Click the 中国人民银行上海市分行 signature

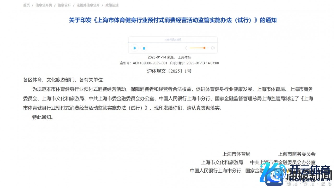pyautogui.click(x=216, y=171)
